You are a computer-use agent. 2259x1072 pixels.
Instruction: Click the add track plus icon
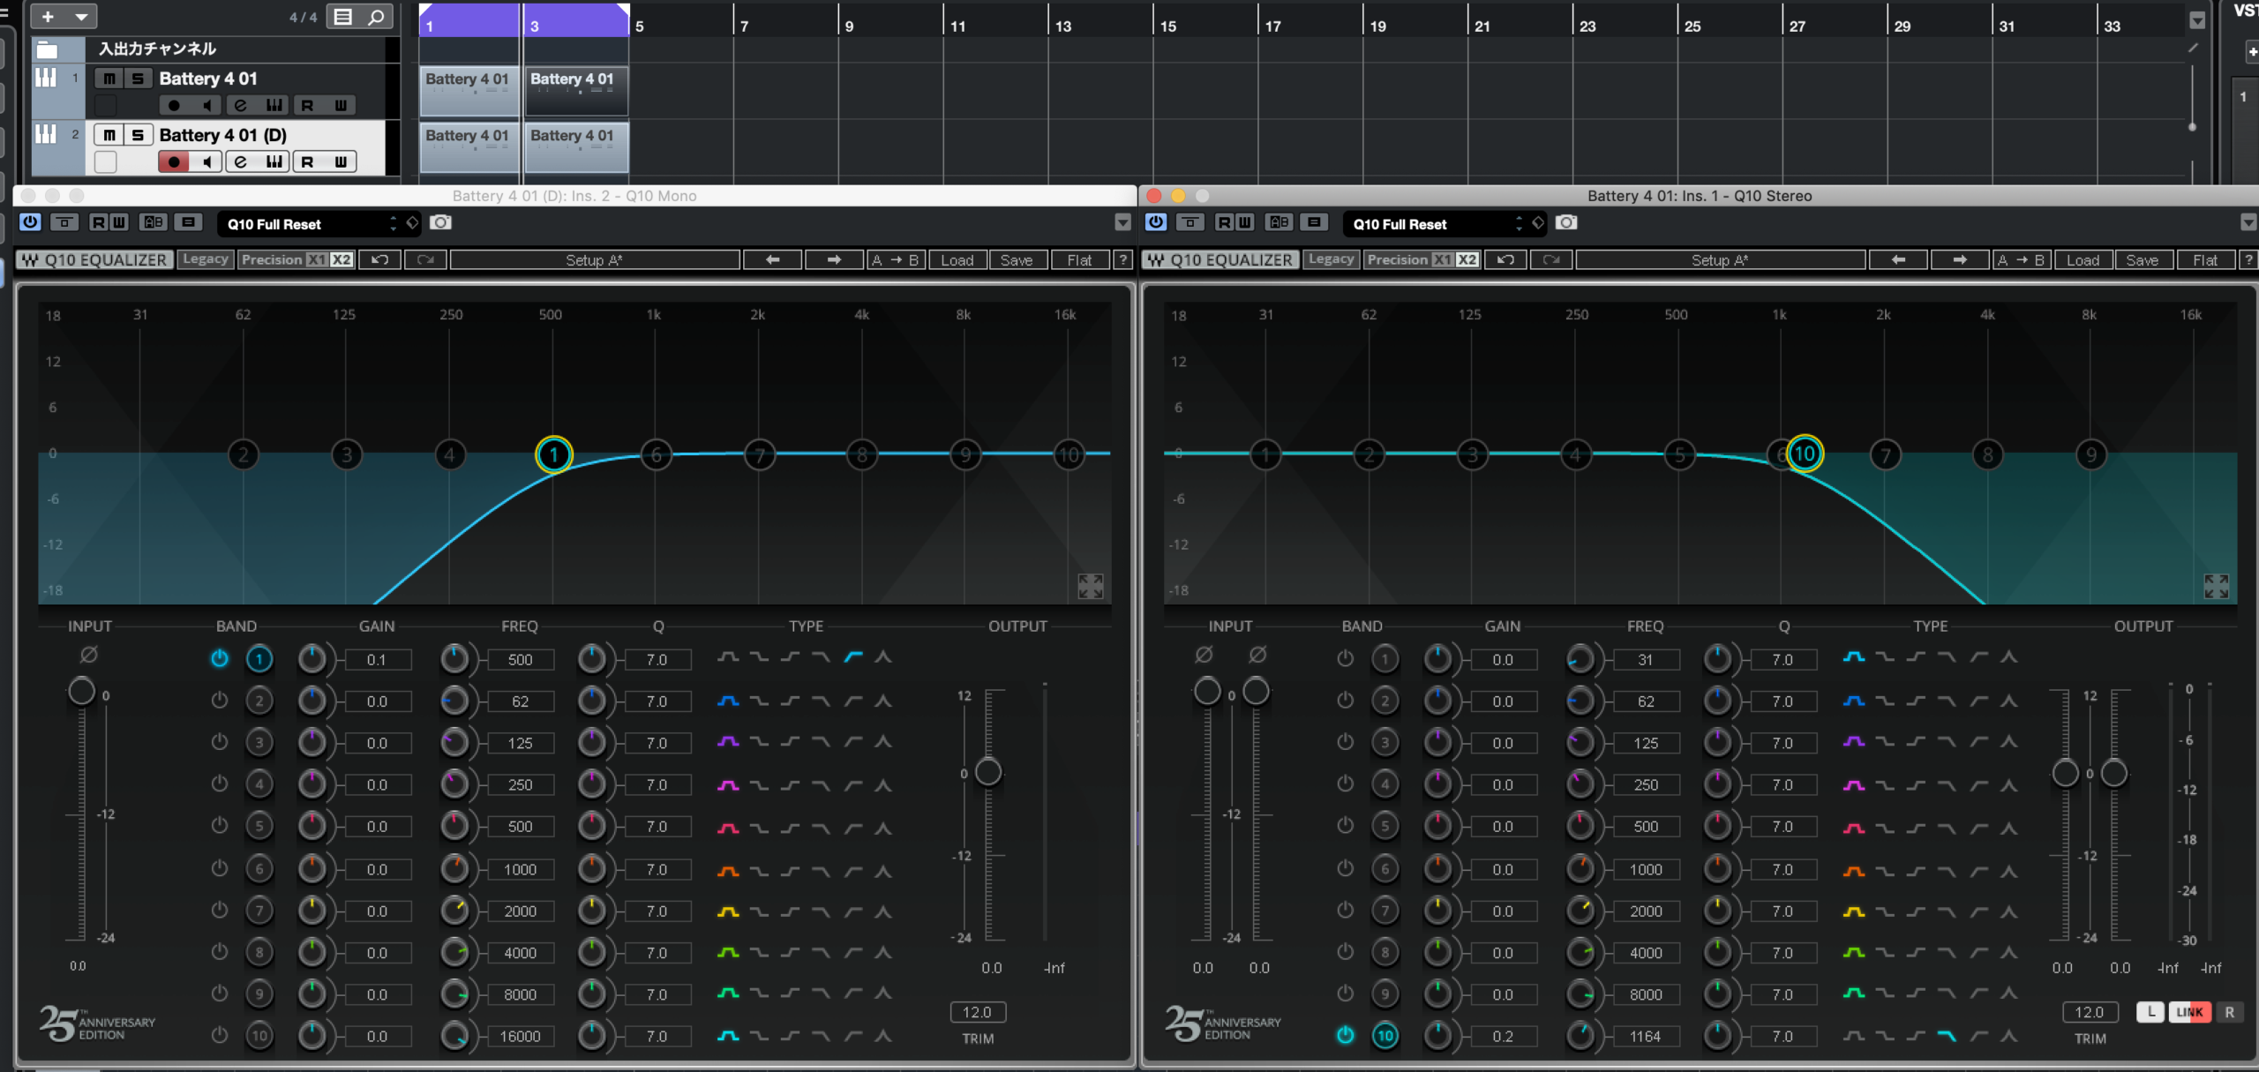tap(48, 17)
